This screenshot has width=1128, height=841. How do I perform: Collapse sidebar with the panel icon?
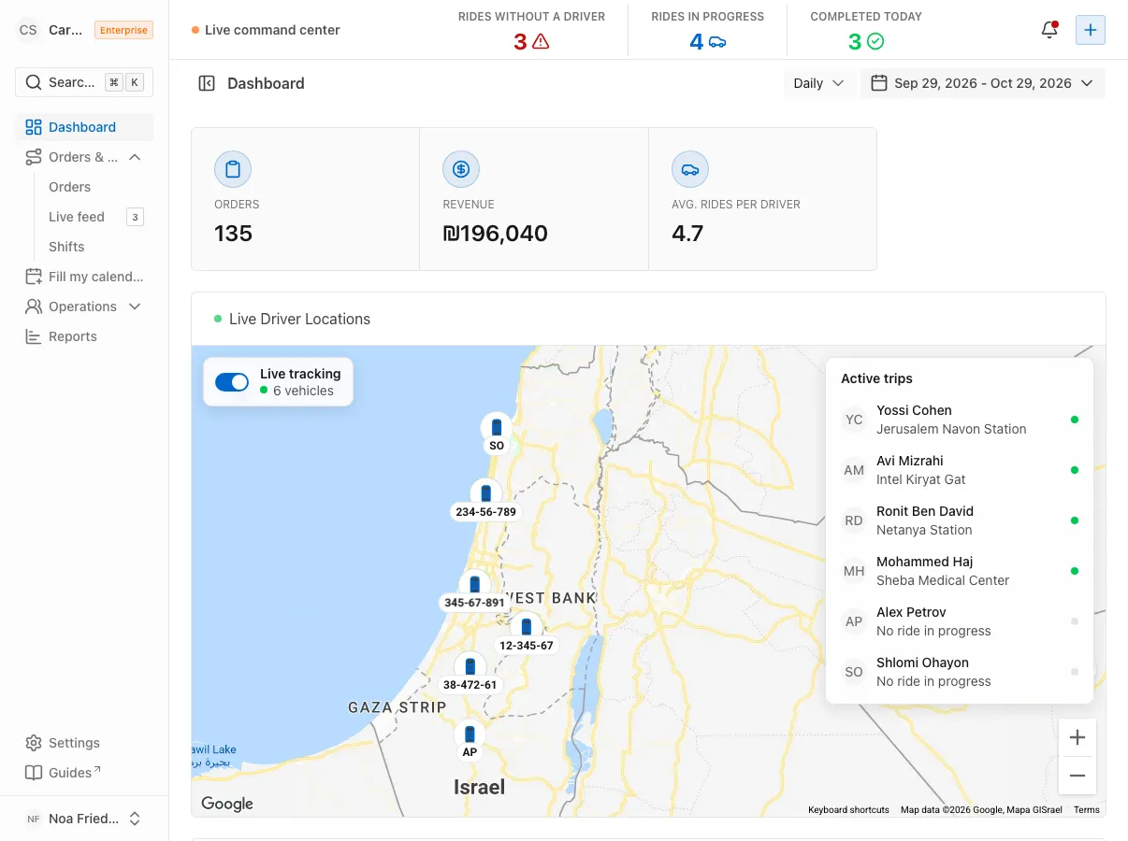coord(207,83)
